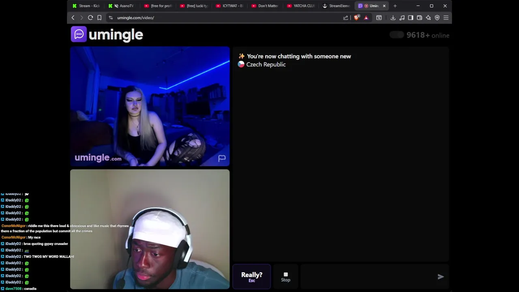The width and height of the screenshot is (519, 292).
Task: Switch to the free for profit YouTube tab
Action: pos(158,6)
